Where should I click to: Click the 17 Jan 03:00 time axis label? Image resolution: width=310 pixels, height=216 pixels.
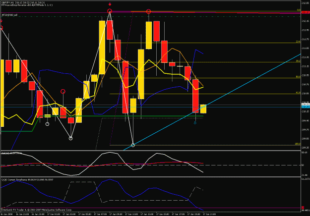pyautogui.click(x=69, y=214)
